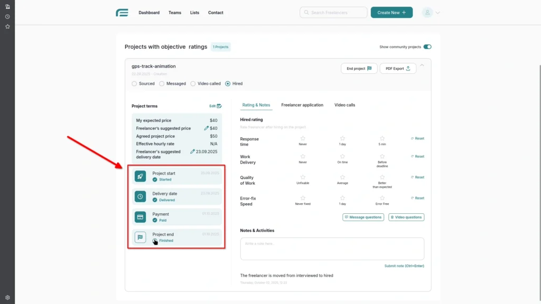
Task: Open the user profile dropdown menu
Action: (431, 13)
